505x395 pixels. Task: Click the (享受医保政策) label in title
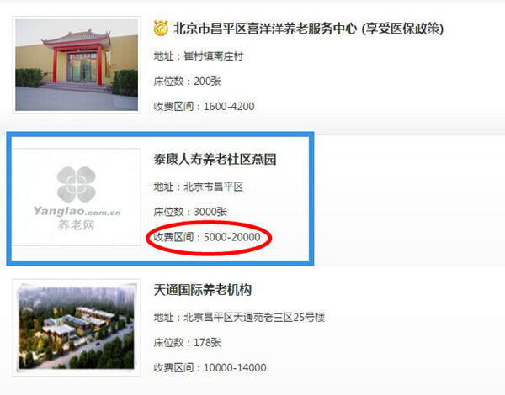tap(402, 29)
